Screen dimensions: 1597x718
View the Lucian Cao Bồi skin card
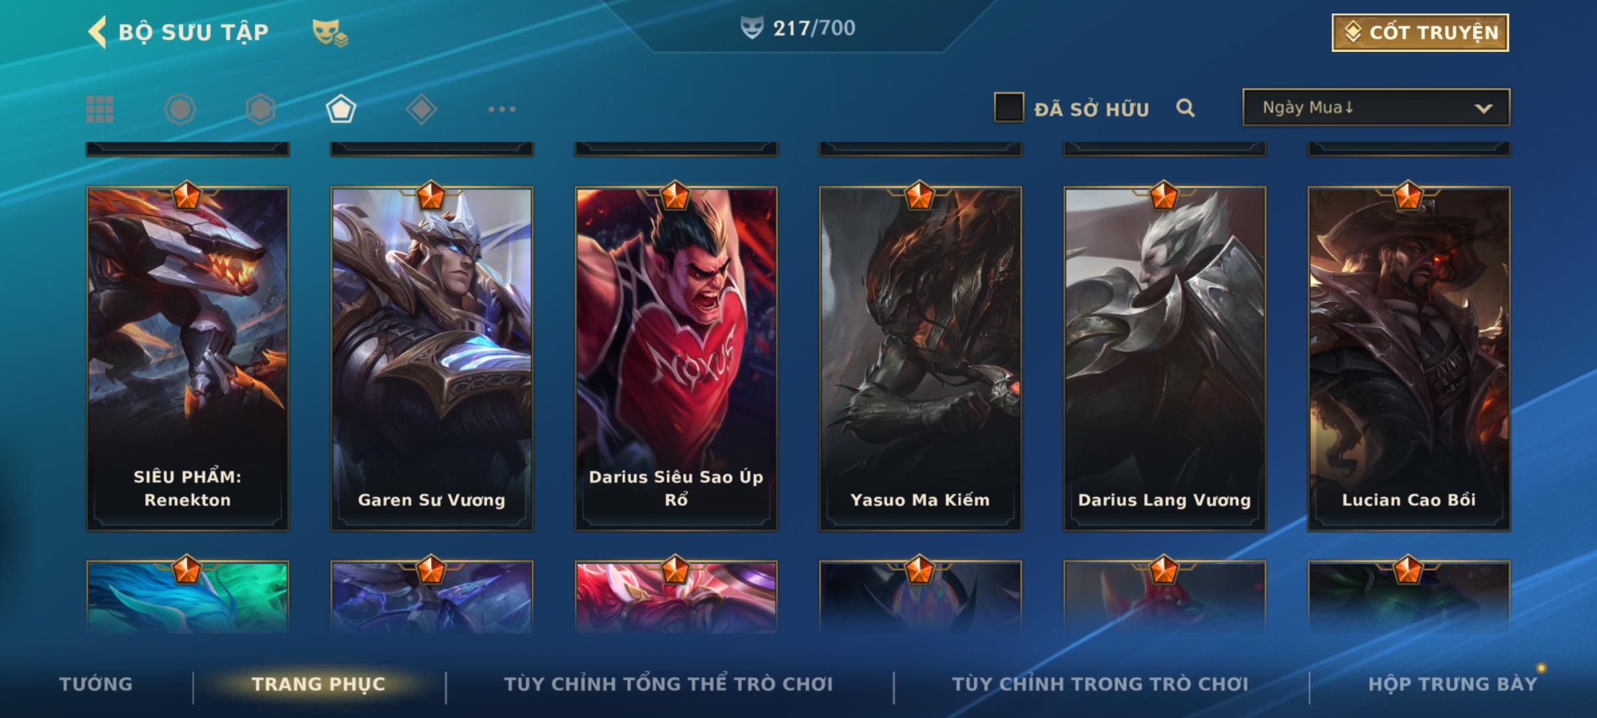(x=1409, y=358)
